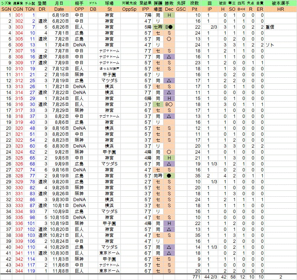Click the B● decision cell for 6月26日
This screenshot has width=297, height=280.
(x=169, y=27)
